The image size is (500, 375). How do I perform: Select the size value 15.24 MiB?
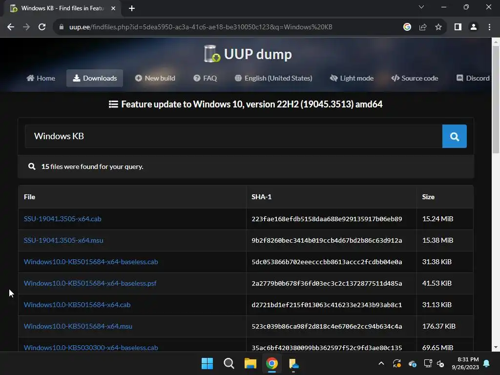tap(438, 219)
